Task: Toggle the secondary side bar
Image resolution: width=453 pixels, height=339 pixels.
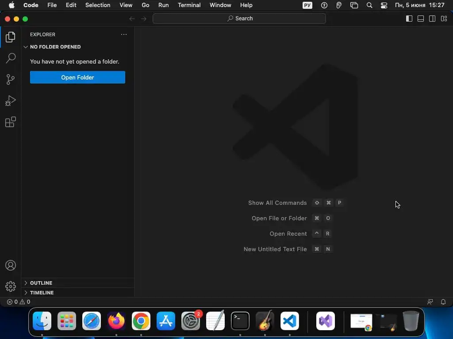Action: 432,19
